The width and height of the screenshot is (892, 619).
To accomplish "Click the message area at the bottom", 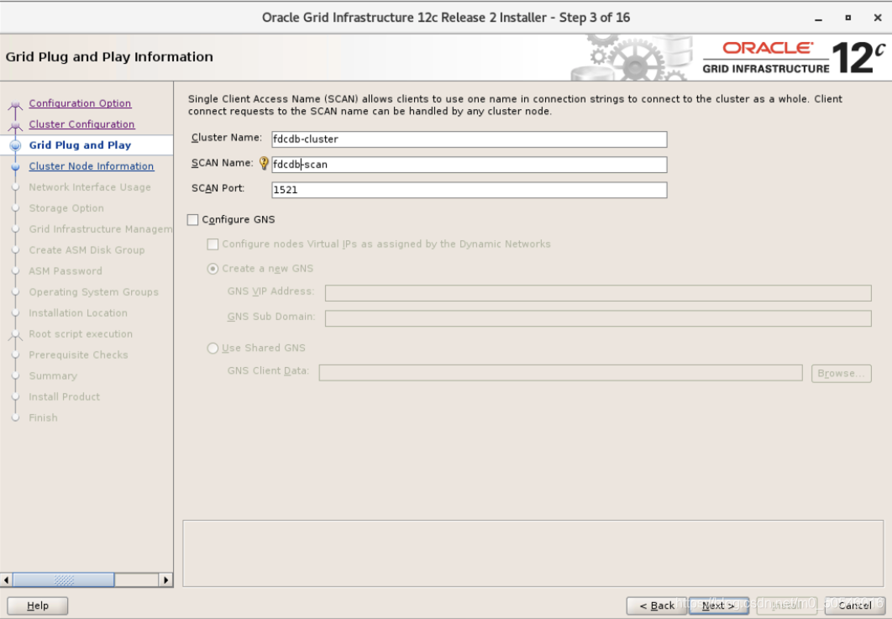I will coord(533,553).
